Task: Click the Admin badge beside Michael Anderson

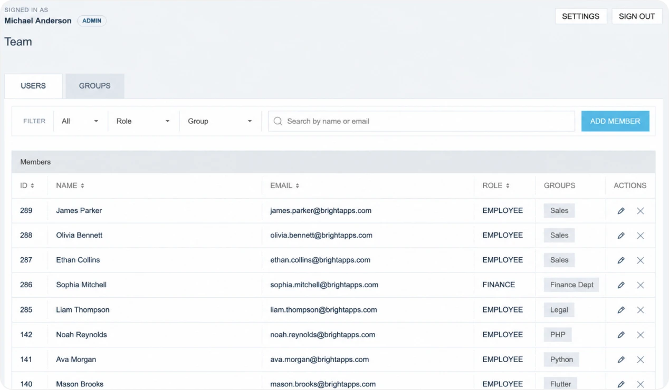Action: tap(92, 21)
